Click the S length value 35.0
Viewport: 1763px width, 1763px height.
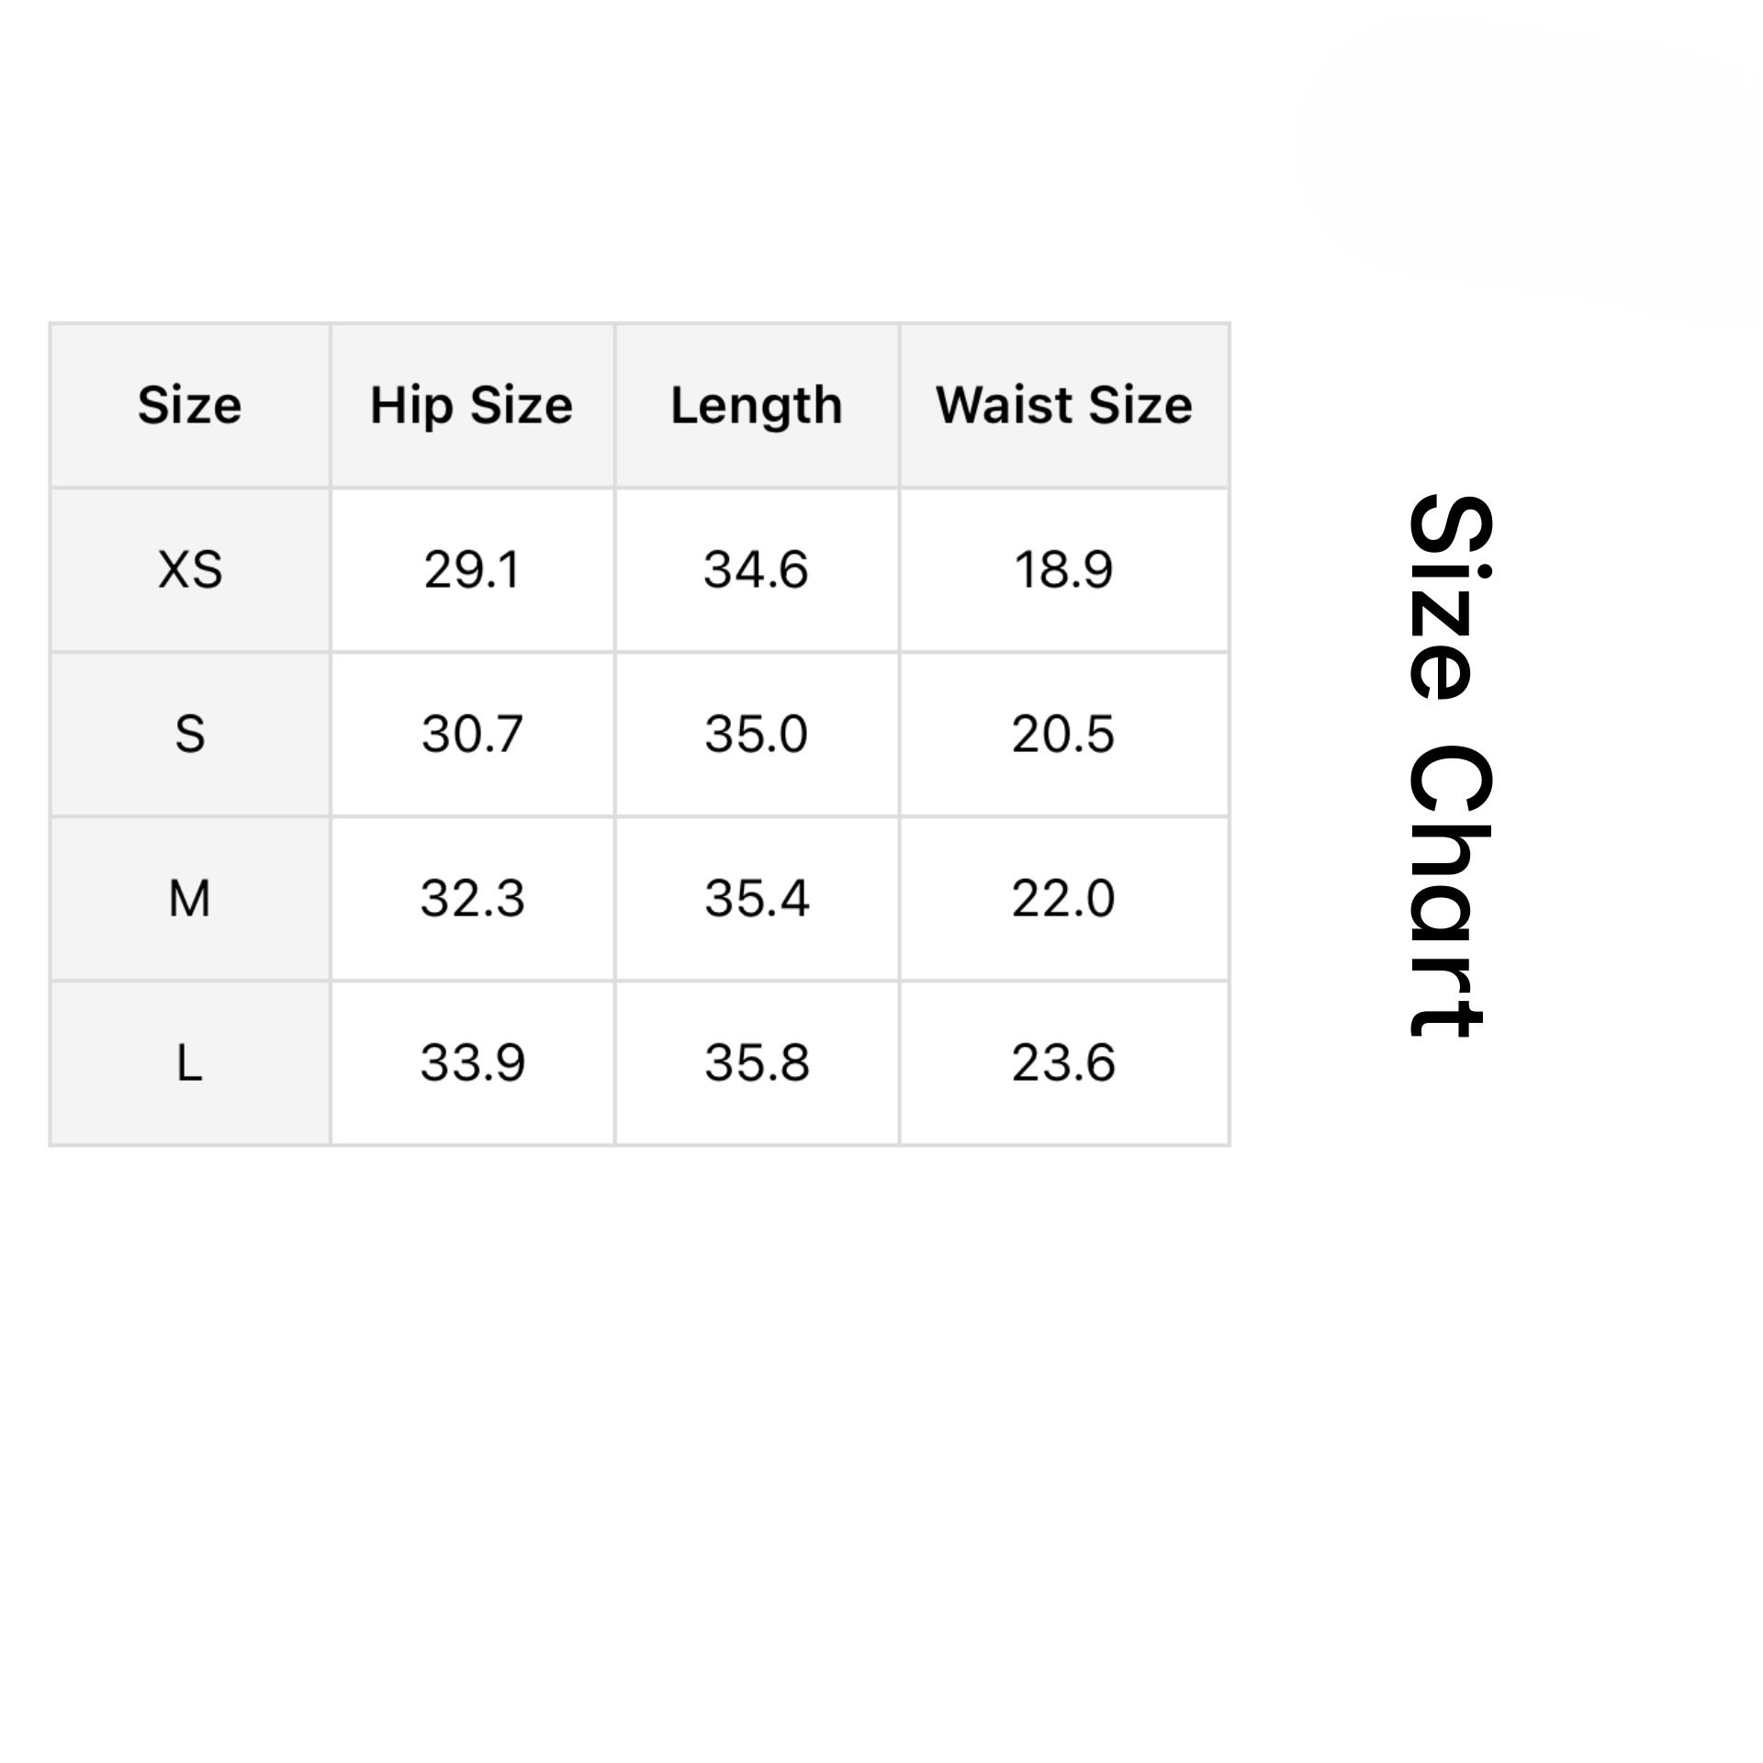pyautogui.click(x=757, y=734)
